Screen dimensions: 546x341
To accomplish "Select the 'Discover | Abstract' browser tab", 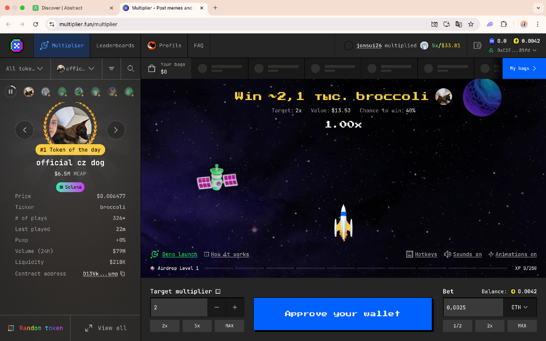I will (73, 8).
